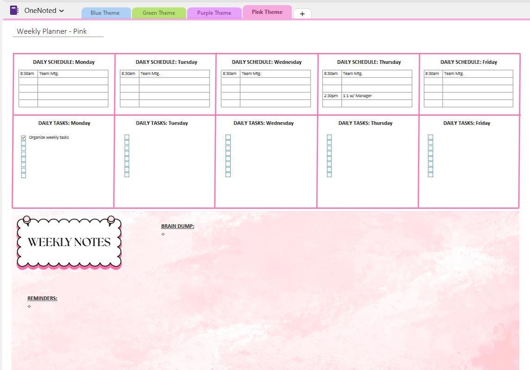530x370 pixels.
Task: Switch to the Blue Theme tab
Action: 106,13
